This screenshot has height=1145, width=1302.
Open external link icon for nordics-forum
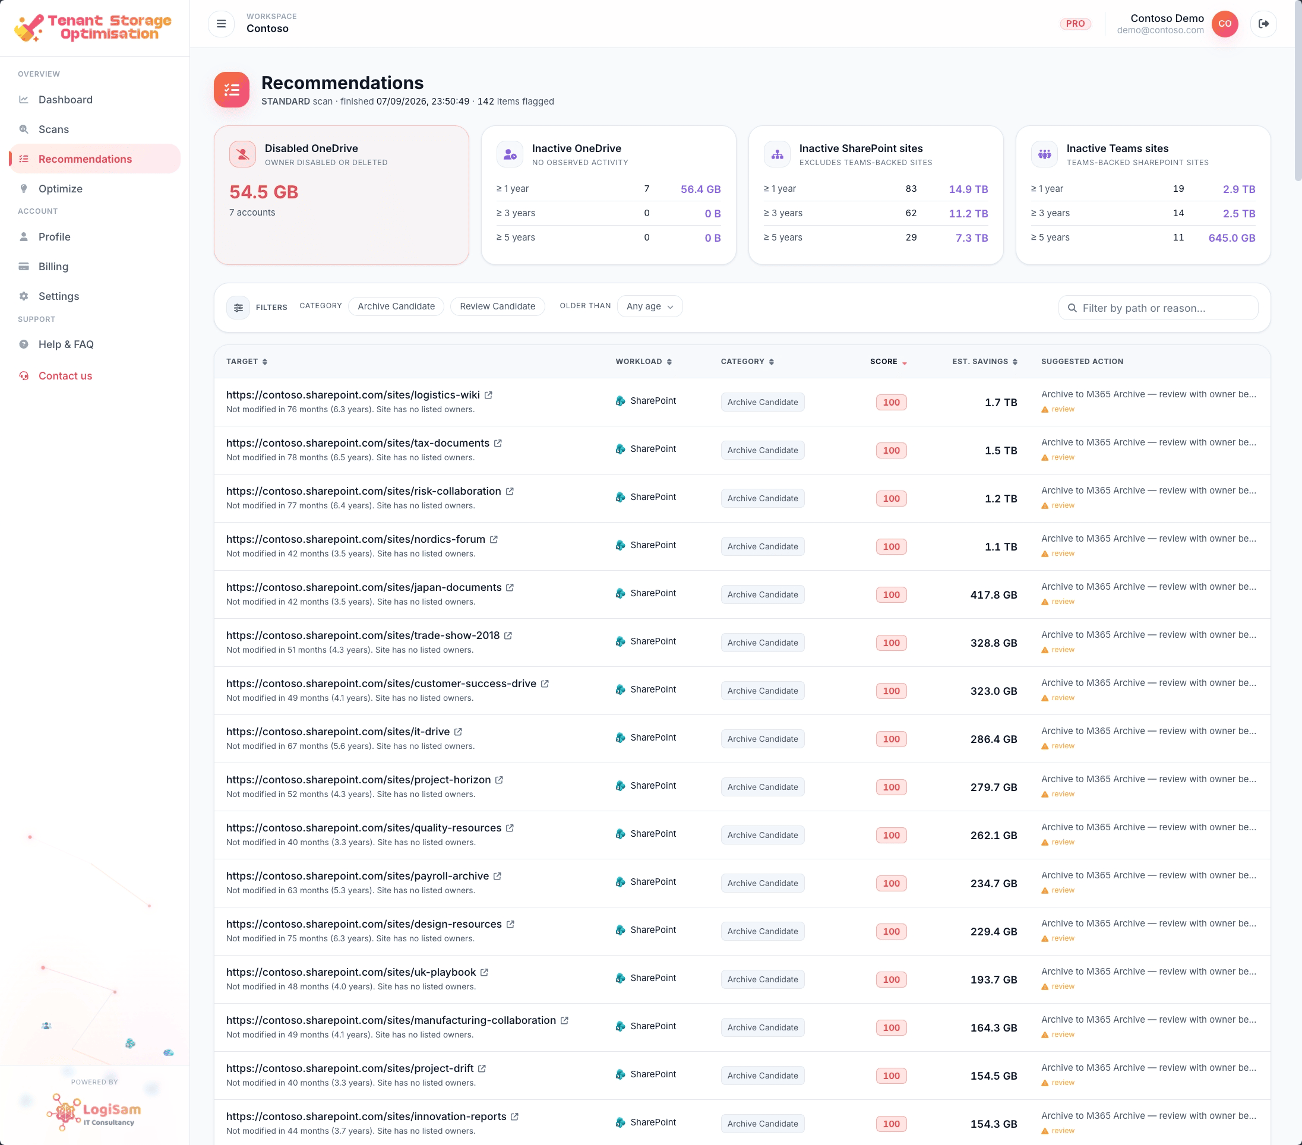[494, 539]
